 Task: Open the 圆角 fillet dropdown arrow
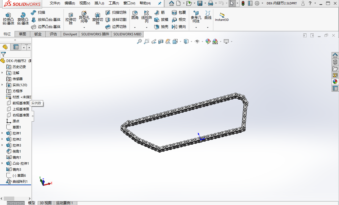pyautogui.click(x=135, y=27)
